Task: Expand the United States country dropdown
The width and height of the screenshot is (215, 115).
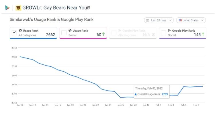Action: (191, 20)
